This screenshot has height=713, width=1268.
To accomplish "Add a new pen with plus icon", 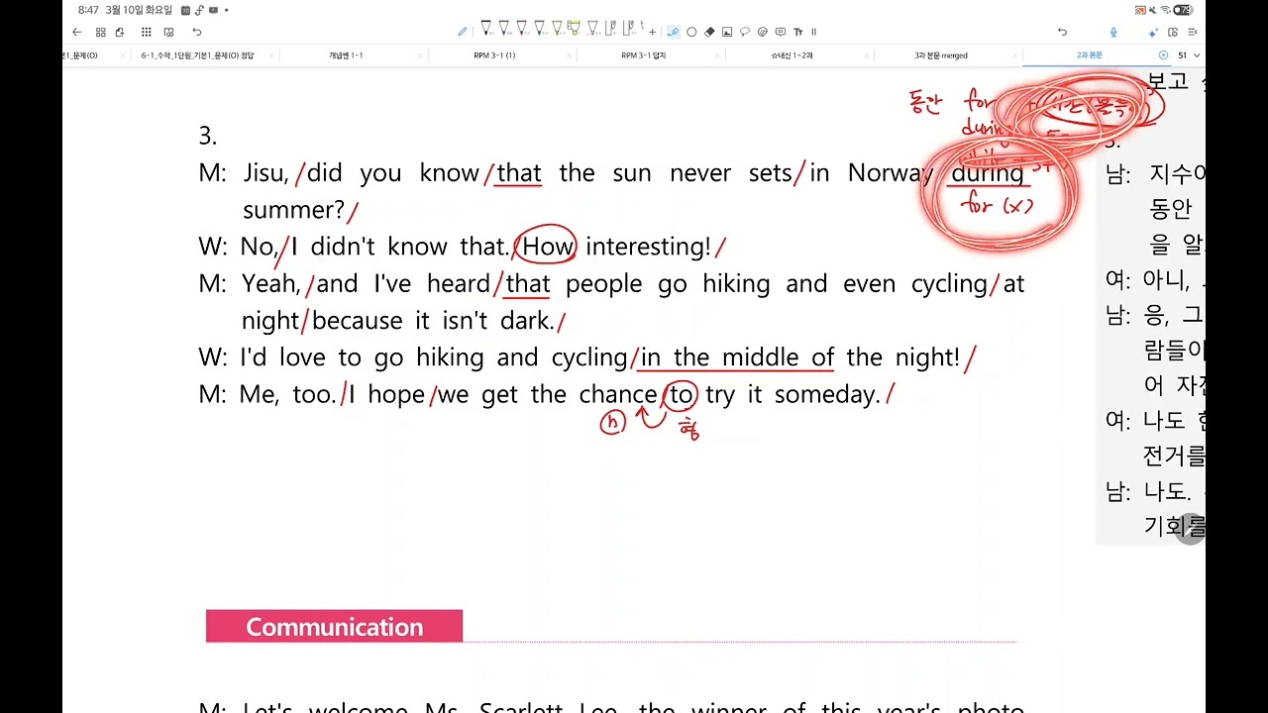I will (652, 32).
